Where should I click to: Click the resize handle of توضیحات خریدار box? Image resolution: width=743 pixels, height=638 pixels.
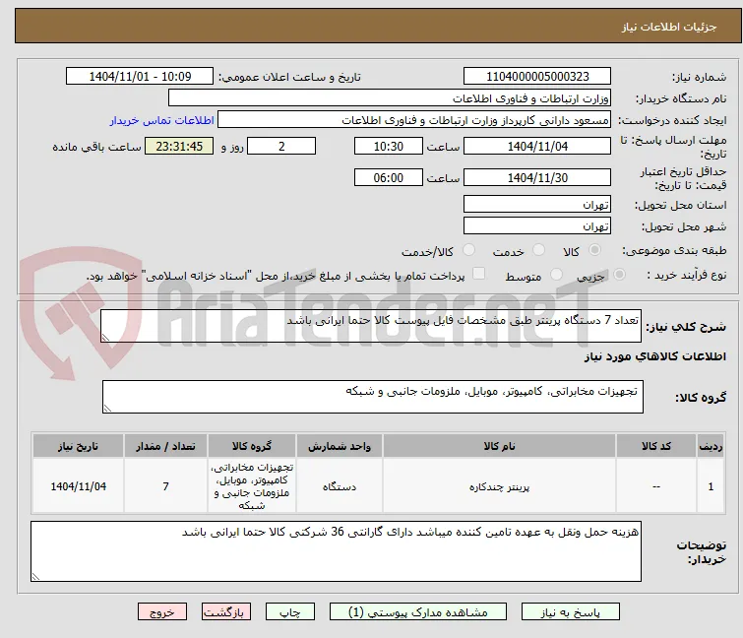click(36, 576)
